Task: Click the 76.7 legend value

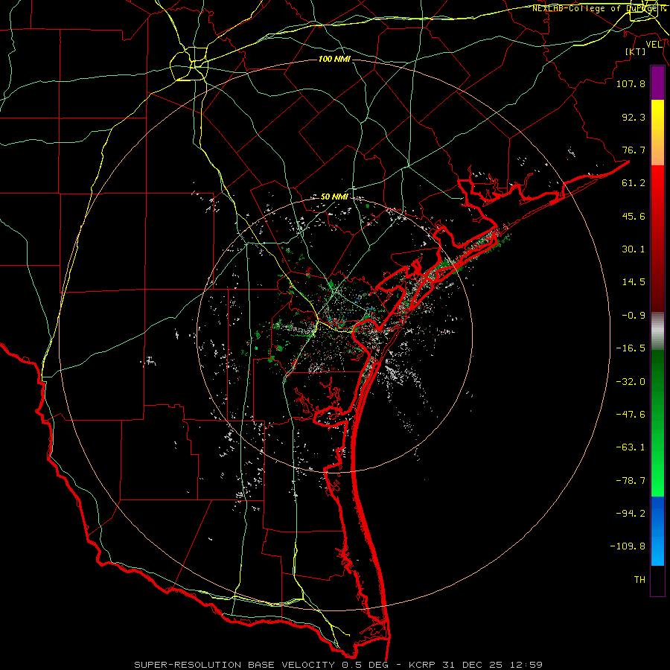Action: (634, 150)
